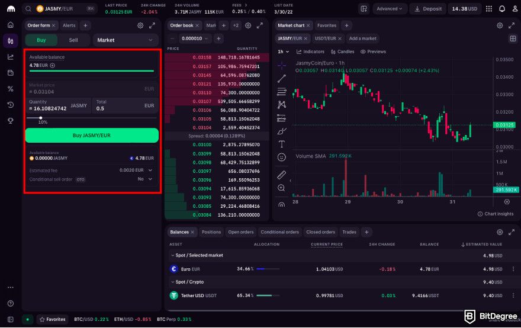Select the zoom-in chart tool

(281, 188)
